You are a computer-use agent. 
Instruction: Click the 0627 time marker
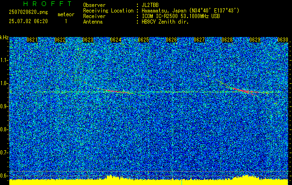pyautogui.click(x=199, y=40)
